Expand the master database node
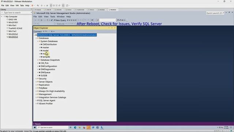Image resolution: width=234 pixels, height=132 pixels. click(40, 48)
